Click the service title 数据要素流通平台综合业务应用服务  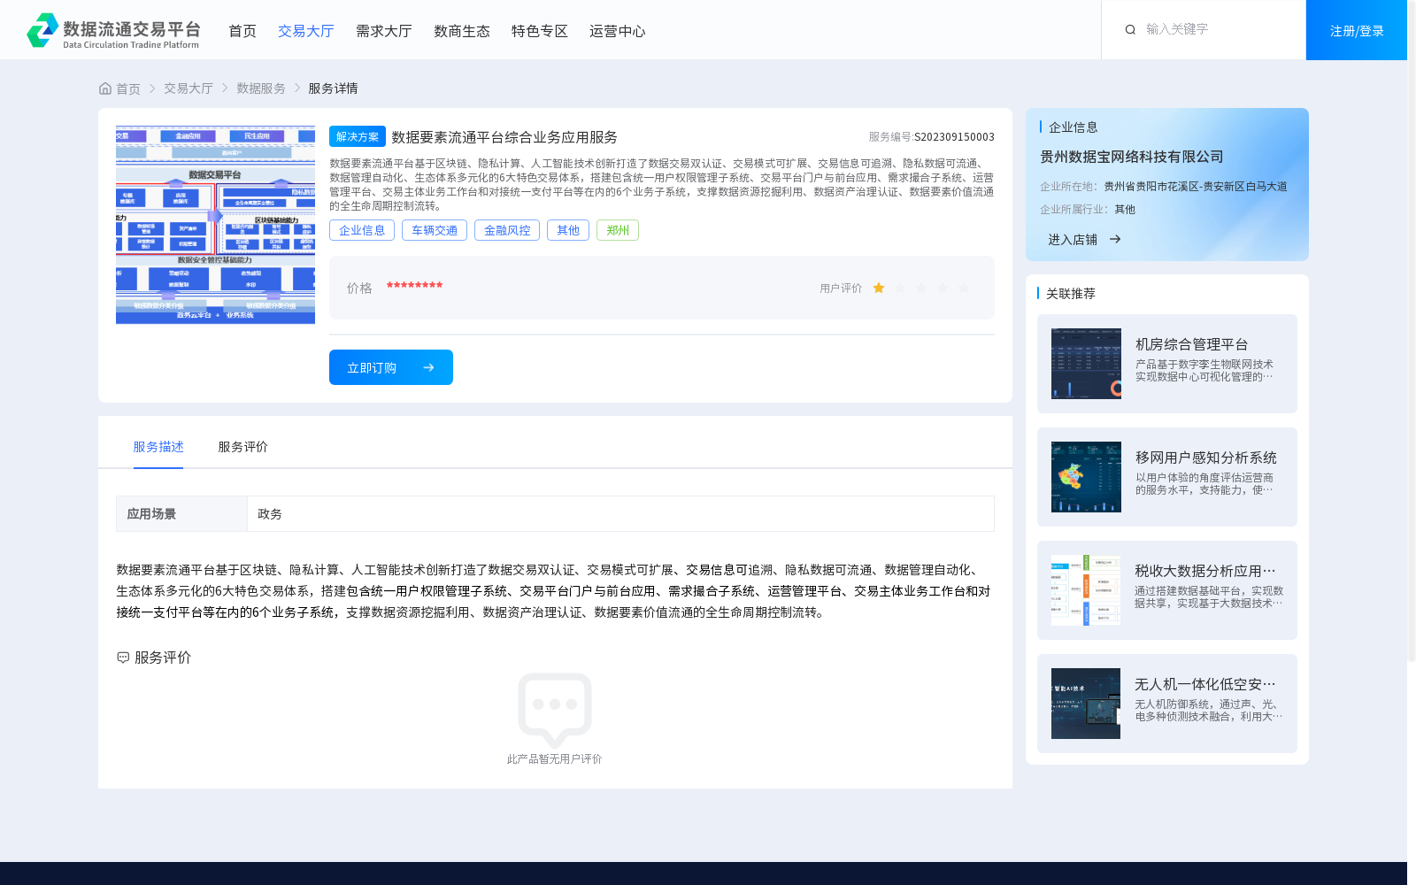504,137
